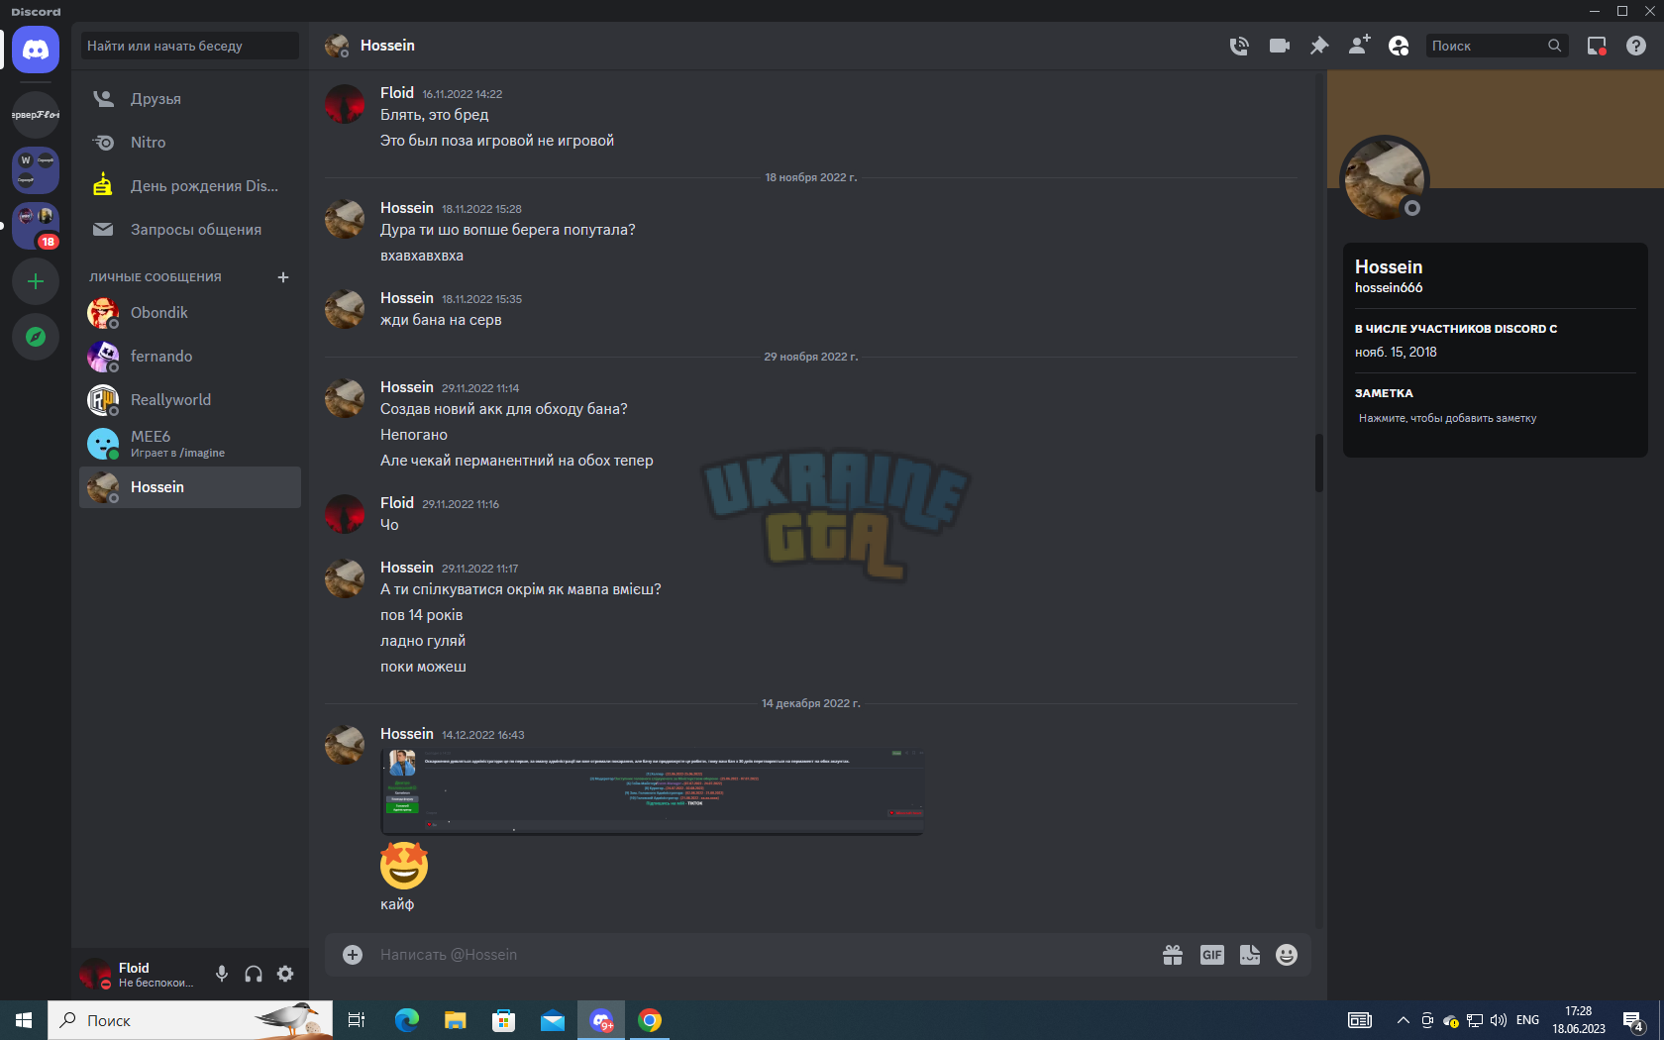Open the inbox icon

pyautogui.click(x=1597, y=46)
